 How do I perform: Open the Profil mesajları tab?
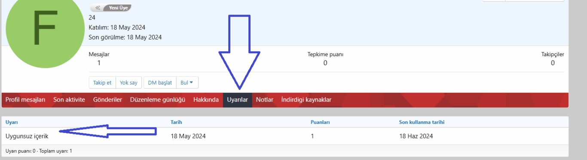tap(25, 100)
